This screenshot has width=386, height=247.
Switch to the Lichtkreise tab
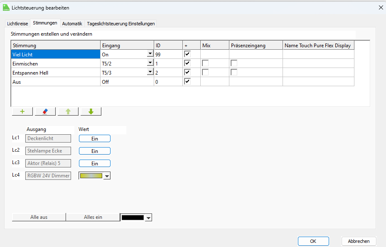(18, 24)
